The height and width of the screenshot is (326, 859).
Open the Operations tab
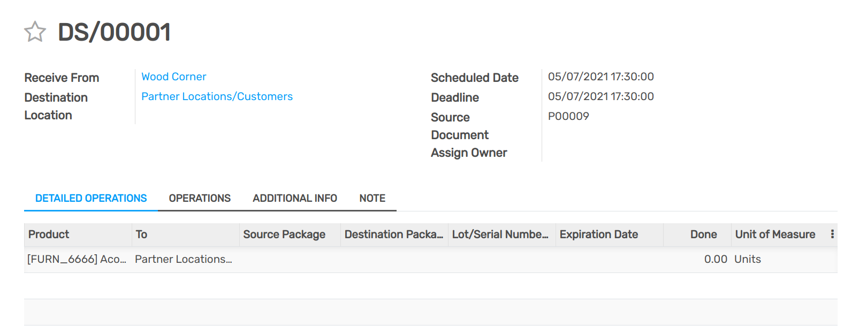(x=200, y=198)
